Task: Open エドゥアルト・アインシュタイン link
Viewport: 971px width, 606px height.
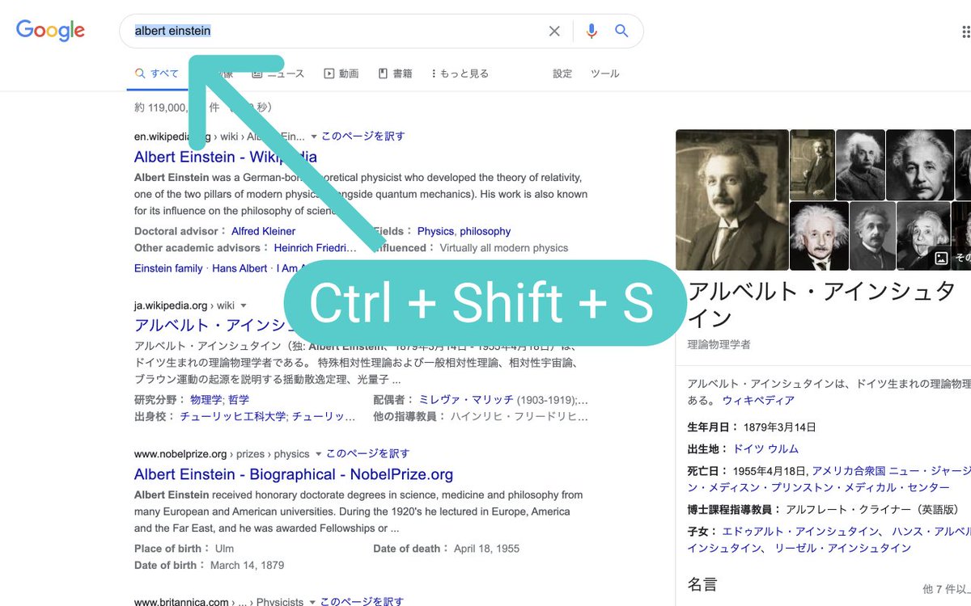Action: (x=800, y=531)
